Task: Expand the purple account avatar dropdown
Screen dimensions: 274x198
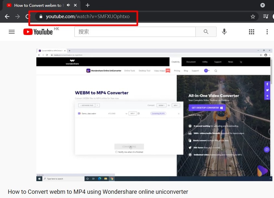Action: 207,71
